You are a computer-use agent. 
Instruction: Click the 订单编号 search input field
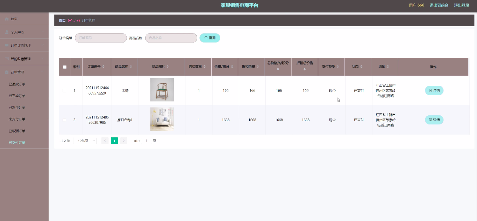(101, 38)
